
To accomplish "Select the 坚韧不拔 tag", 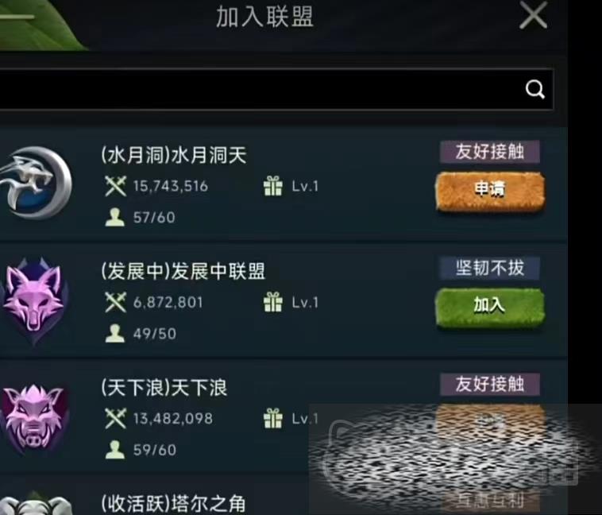I will [x=490, y=268].
